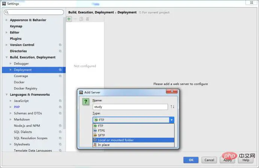Click the green plus add server icon

coord(69,19)
